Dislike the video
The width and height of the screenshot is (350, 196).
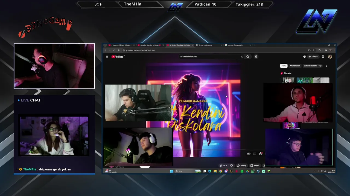[x=232, y=166]
